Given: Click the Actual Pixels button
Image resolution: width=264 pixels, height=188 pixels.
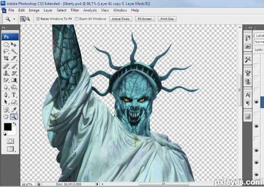Looking at the screenshot, I should pos(121,19).
